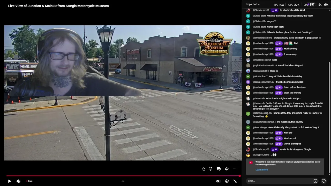Click the "Vendors out" chat message

290,138
